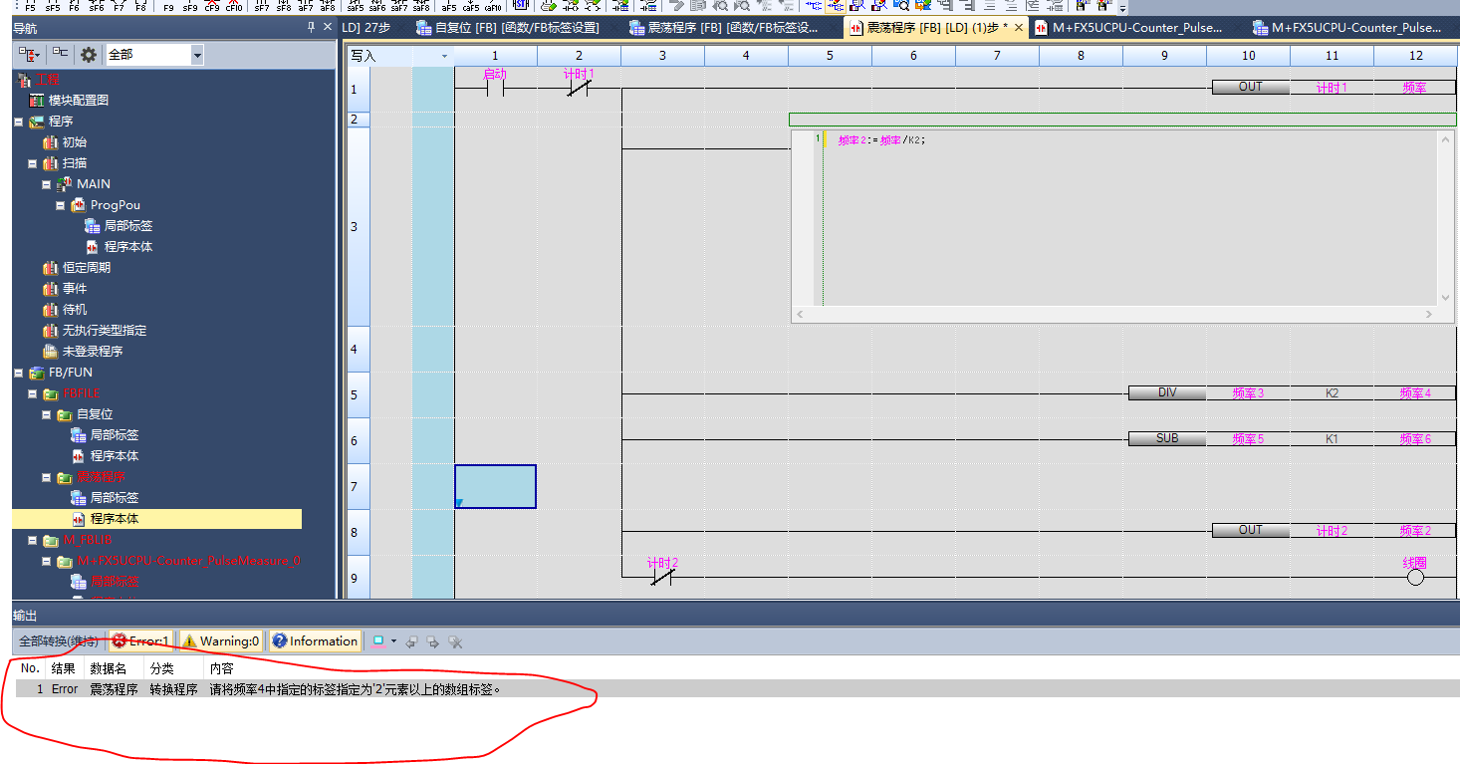Click the vertical scrollbar down arrow in ST editor
Image resolution: width=1460 pixels, height=764 pixels.
(x=1445, y=298)
